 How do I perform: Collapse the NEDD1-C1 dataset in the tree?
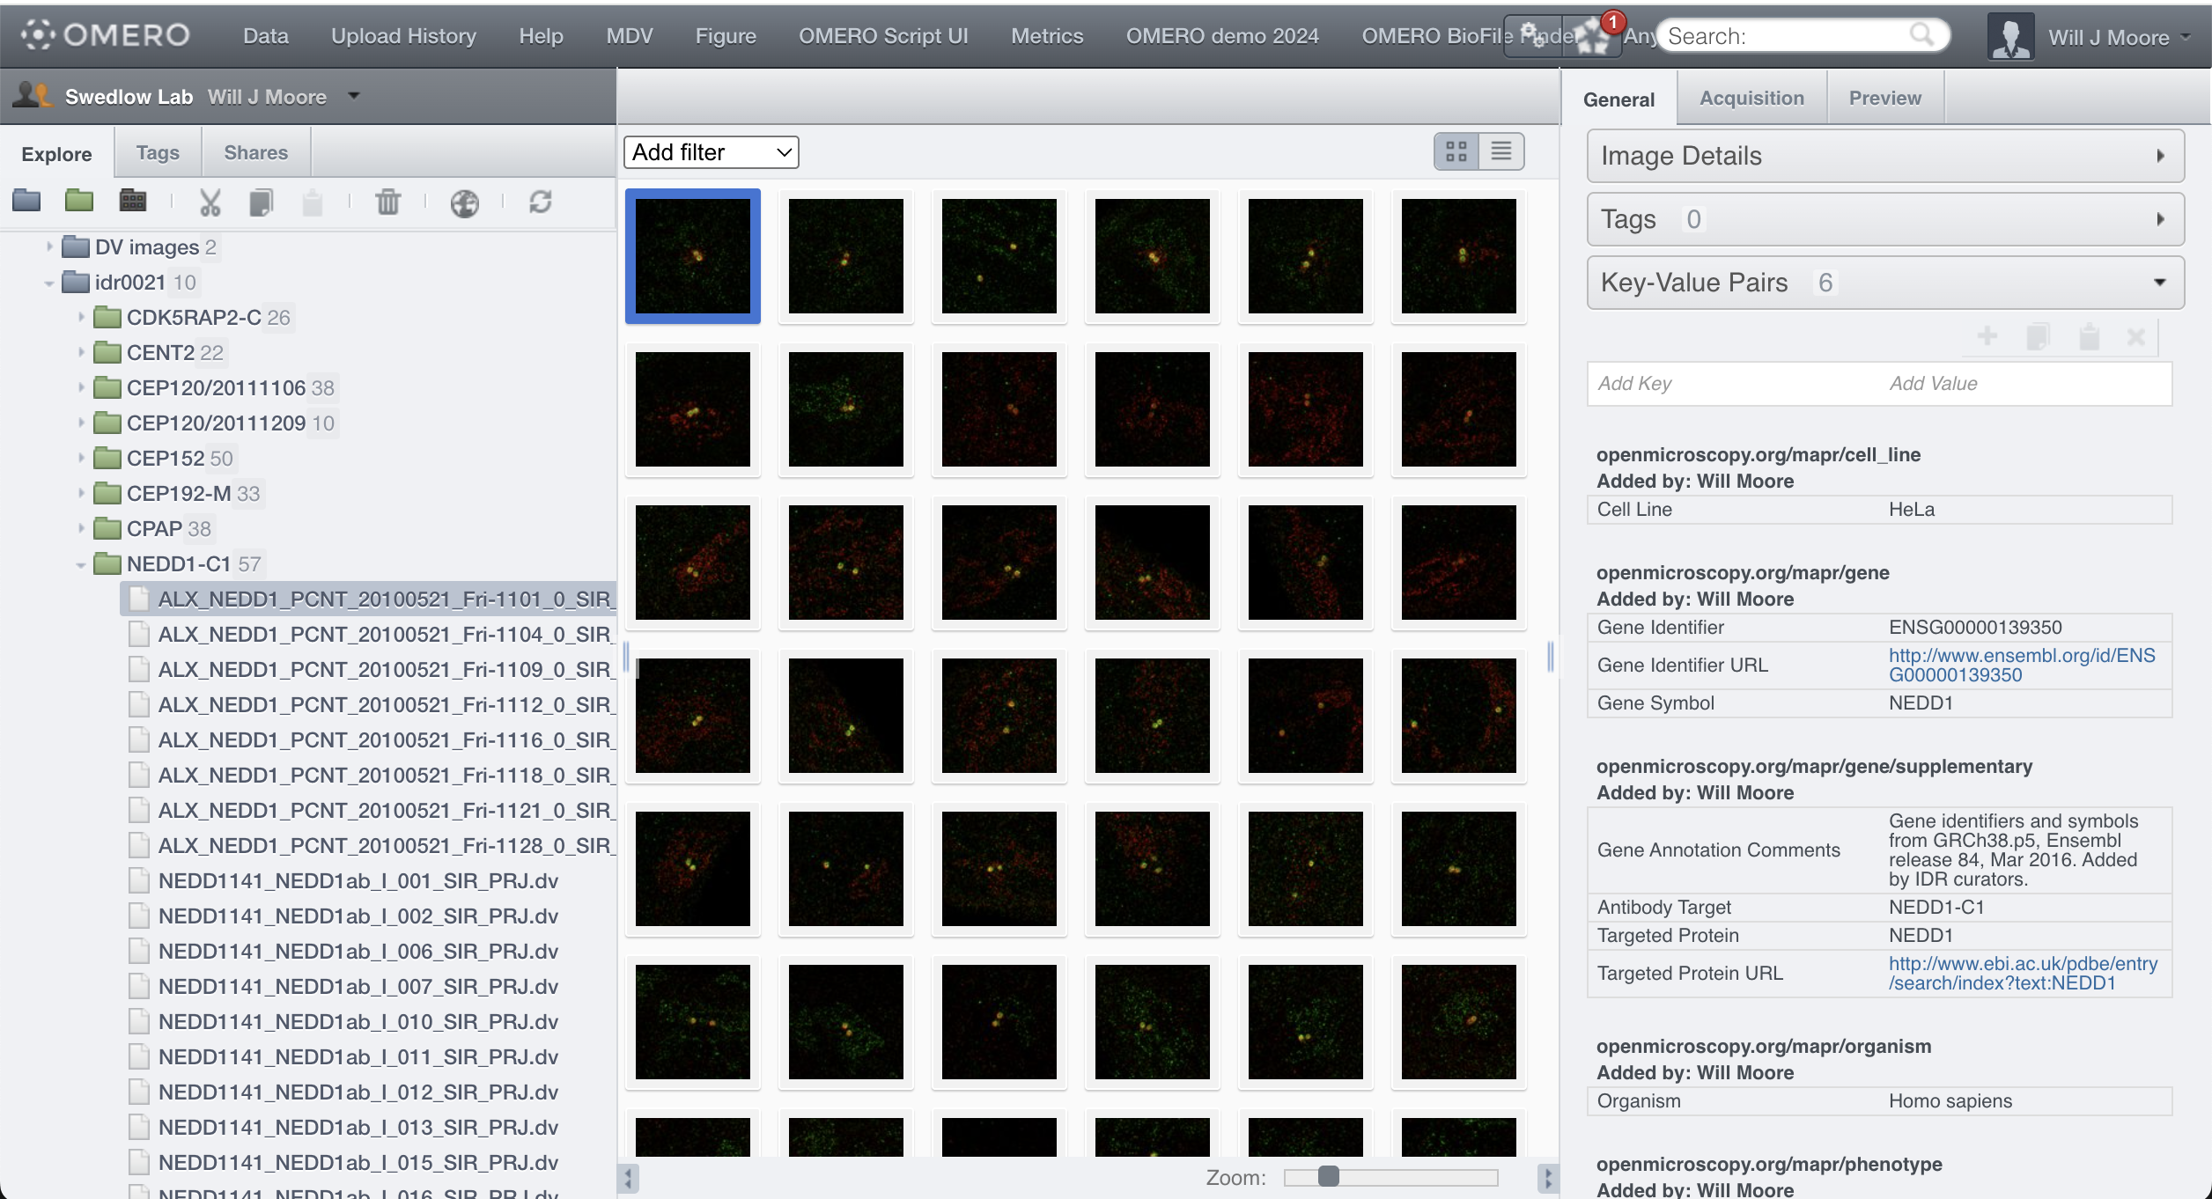(x=81, y=564)
